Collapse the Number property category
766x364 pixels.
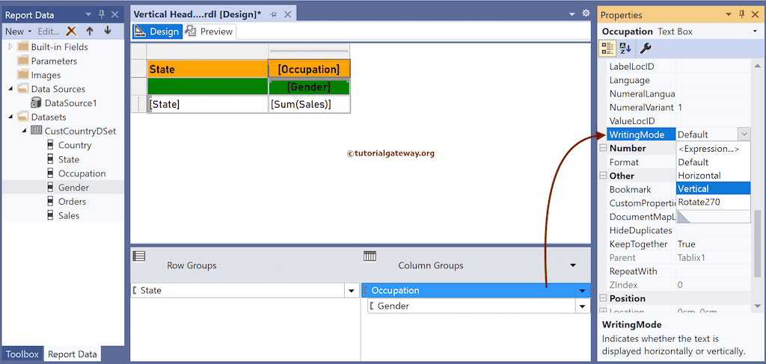[604, 148]
